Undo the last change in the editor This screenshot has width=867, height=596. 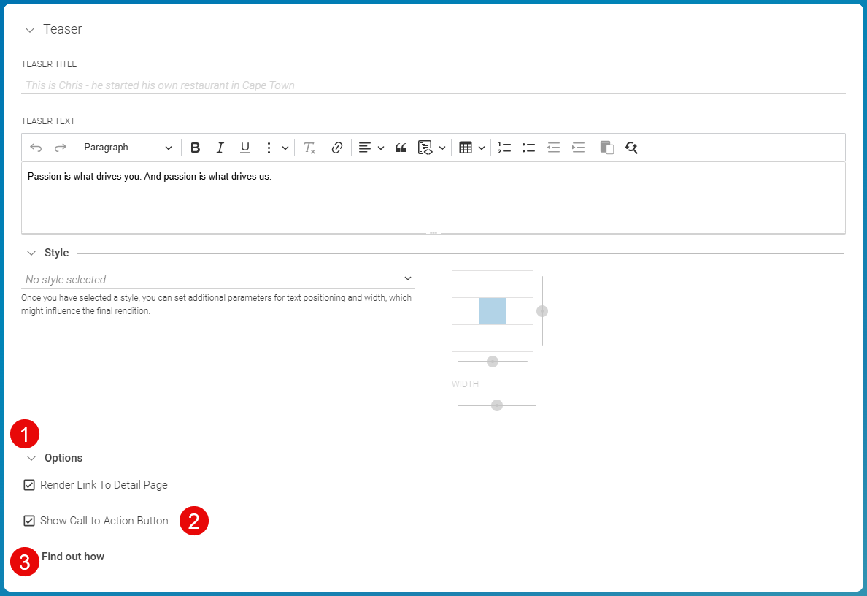[36, 147]
